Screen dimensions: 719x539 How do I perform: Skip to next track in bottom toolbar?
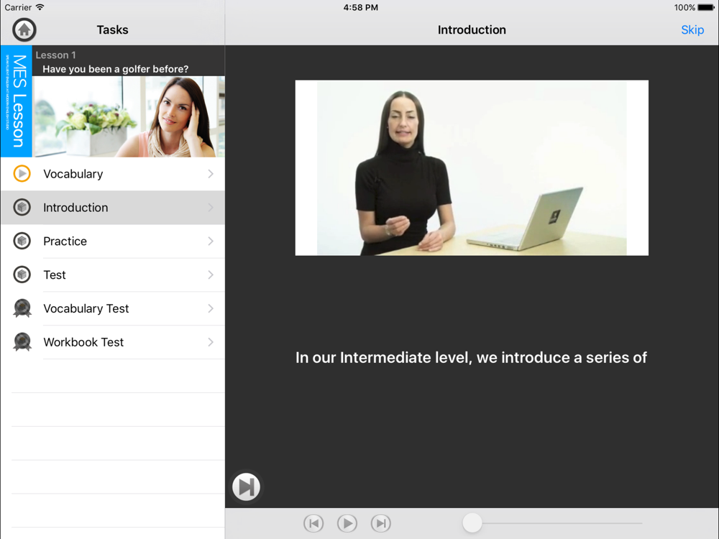click(x=380, y=523)
